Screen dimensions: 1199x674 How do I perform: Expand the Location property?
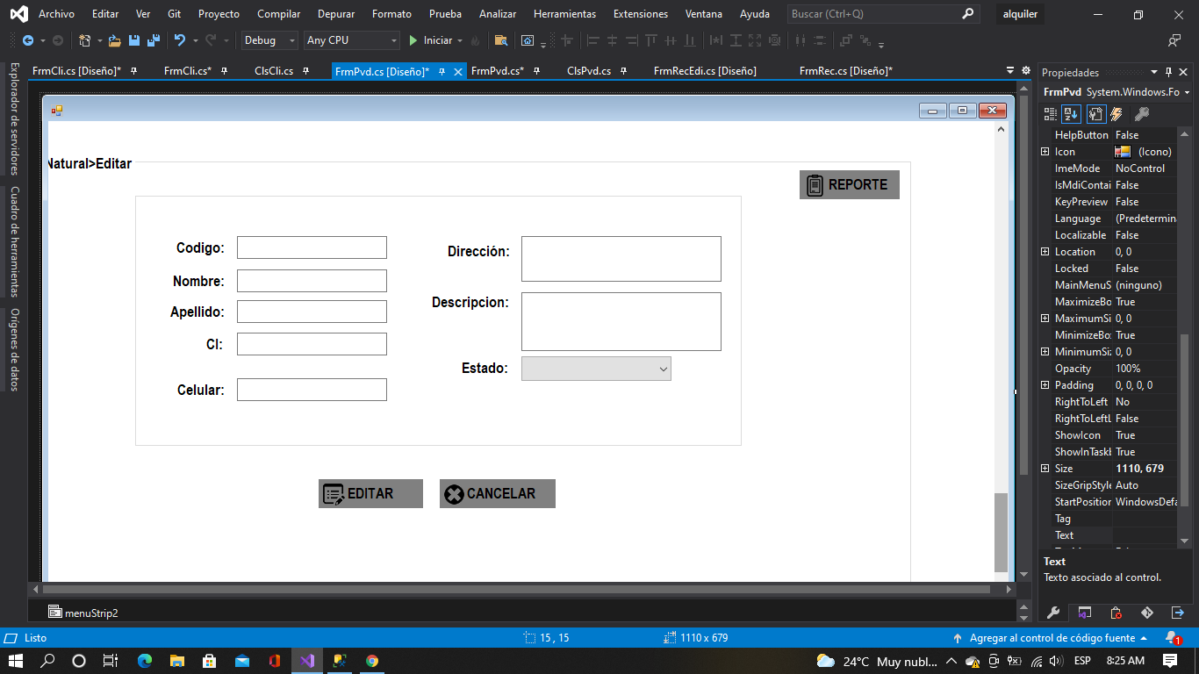pos(1045,252)
